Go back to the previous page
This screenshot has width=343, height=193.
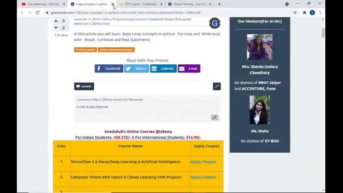22,13
